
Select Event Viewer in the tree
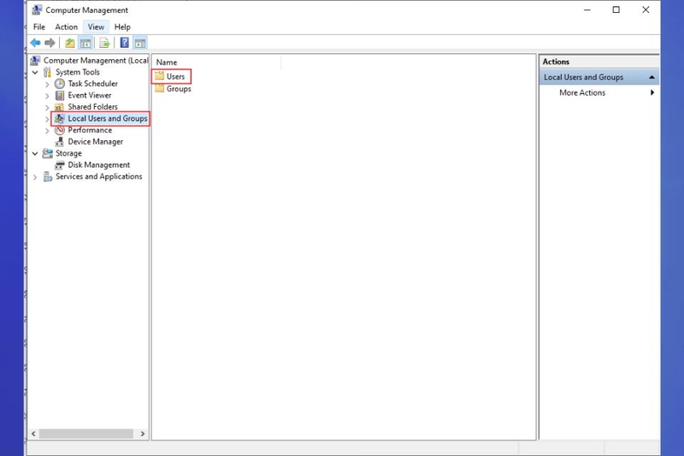(90, 95)
